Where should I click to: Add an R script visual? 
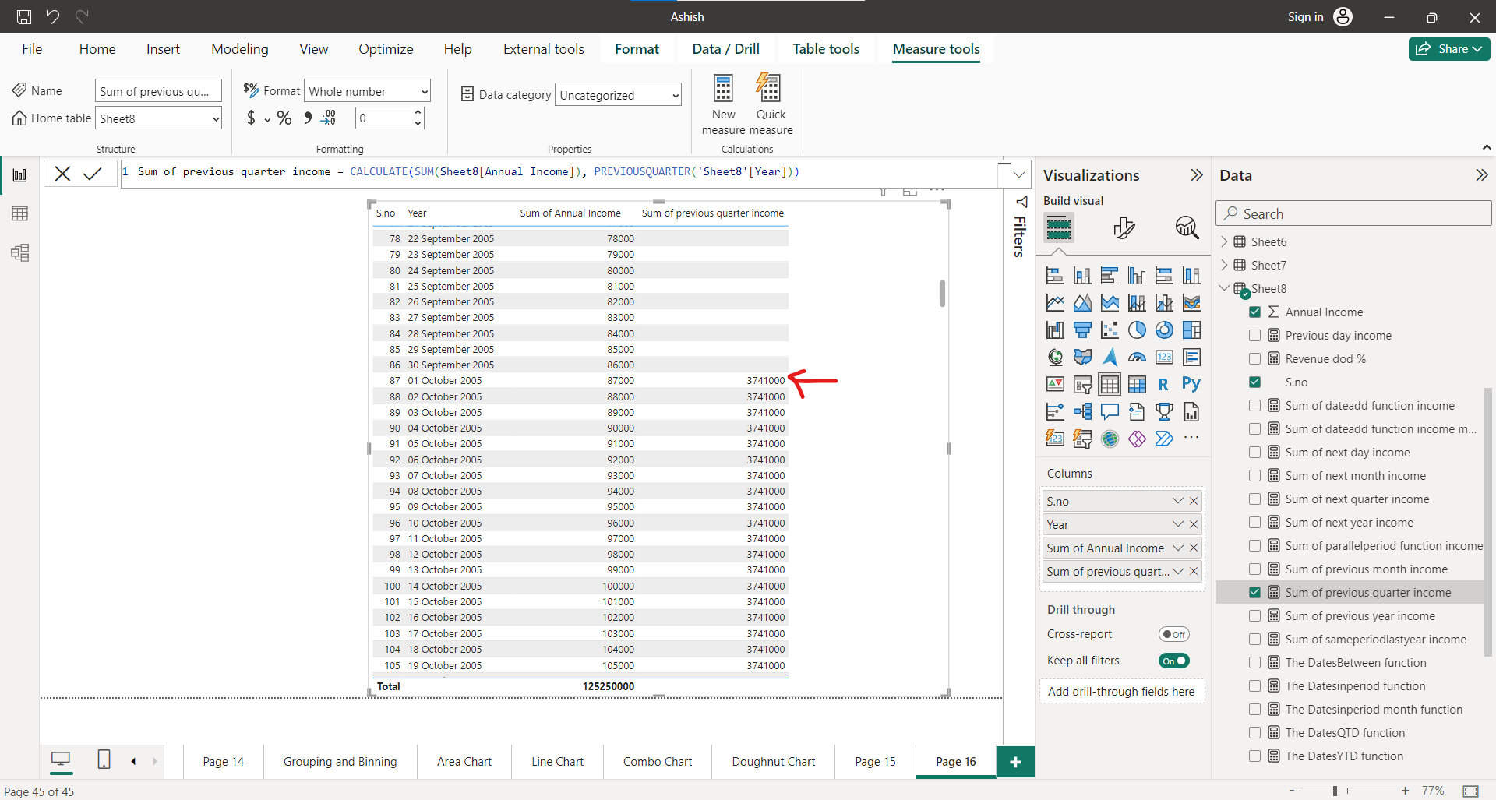(x=1164, y=383)
